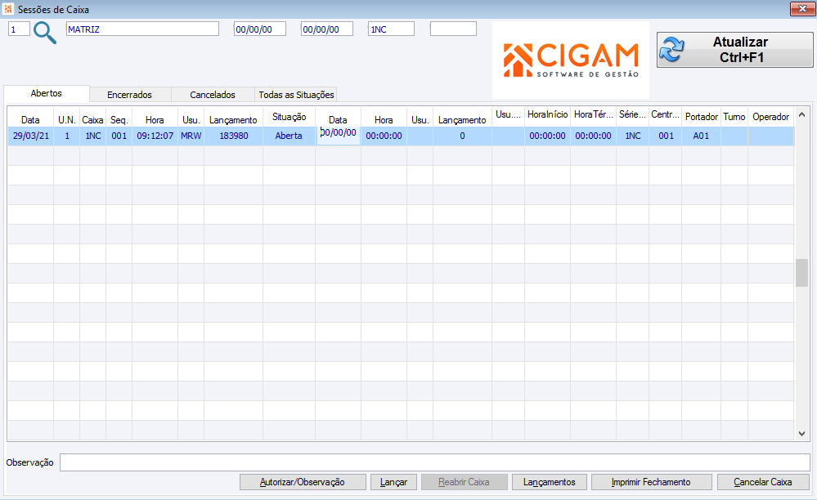This screenshot has height=500, width=817.
Task: Click the MRW user cell
Action: pyautogui.click(x=191, y=136)
